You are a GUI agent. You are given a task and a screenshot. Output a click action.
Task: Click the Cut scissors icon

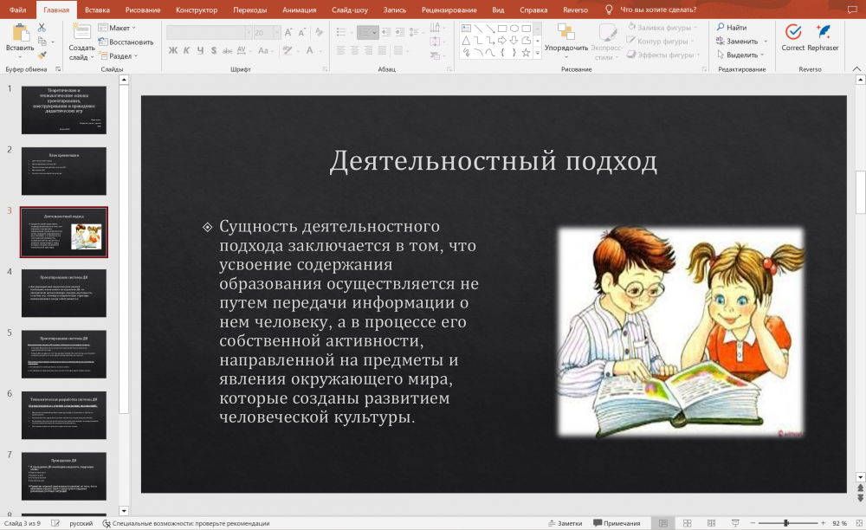[42, 28]
